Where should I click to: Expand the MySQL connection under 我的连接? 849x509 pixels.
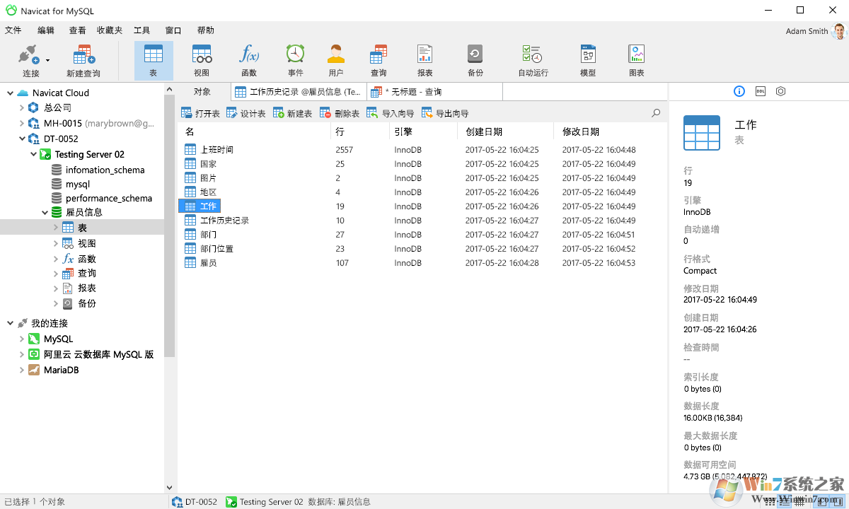point(23,339)
